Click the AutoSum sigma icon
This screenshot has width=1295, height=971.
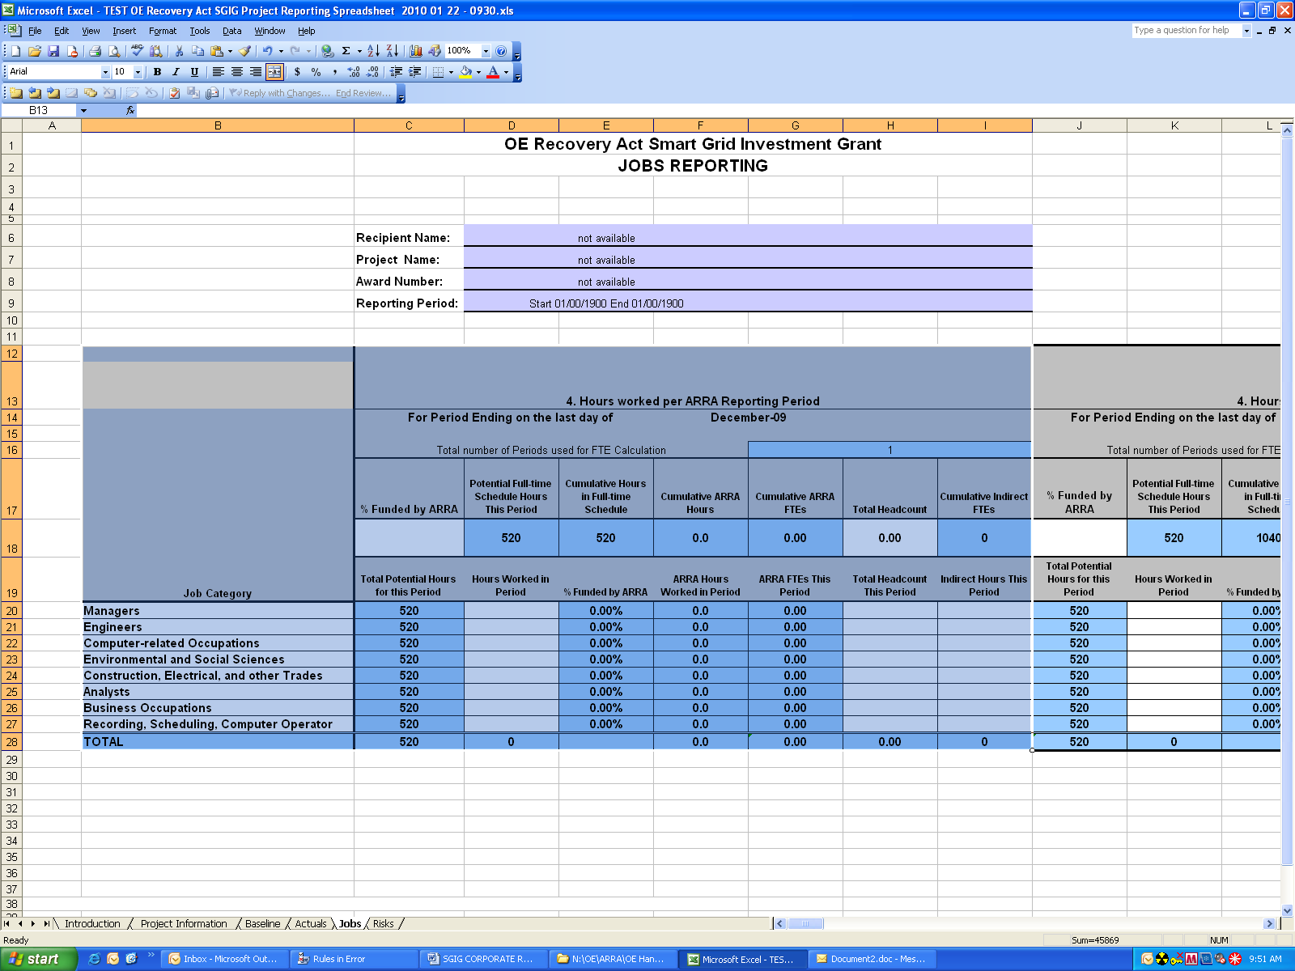click(346, 51)
